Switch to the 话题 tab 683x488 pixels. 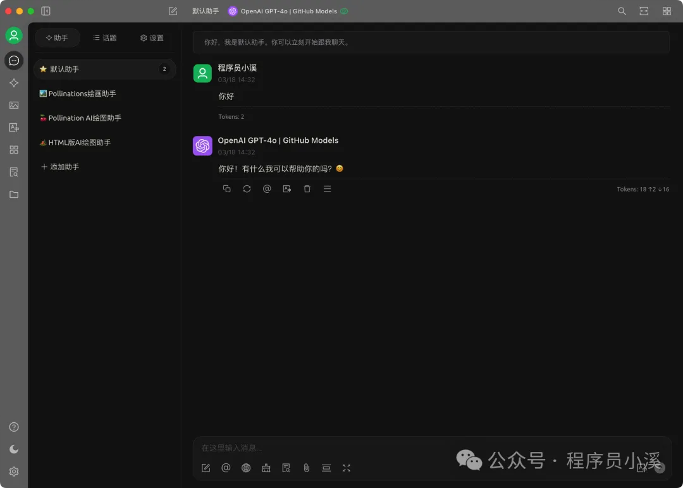(x=105, y=38)
